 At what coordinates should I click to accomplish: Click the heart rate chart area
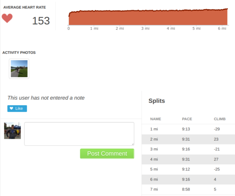[147, 18]
